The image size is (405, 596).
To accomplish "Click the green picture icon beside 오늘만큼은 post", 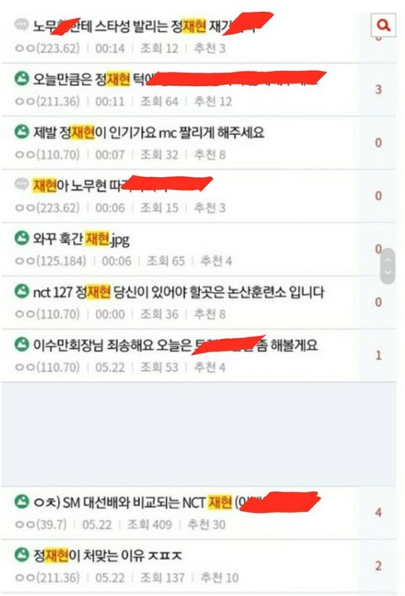I will click(x=22, y=78).
